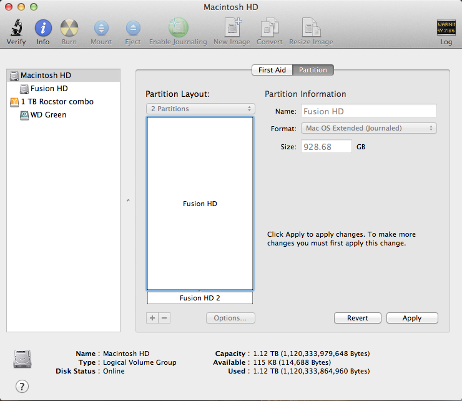Select WD Green volume in sidebar
Viewport: 462px width, 401px height.
point(63,115)
